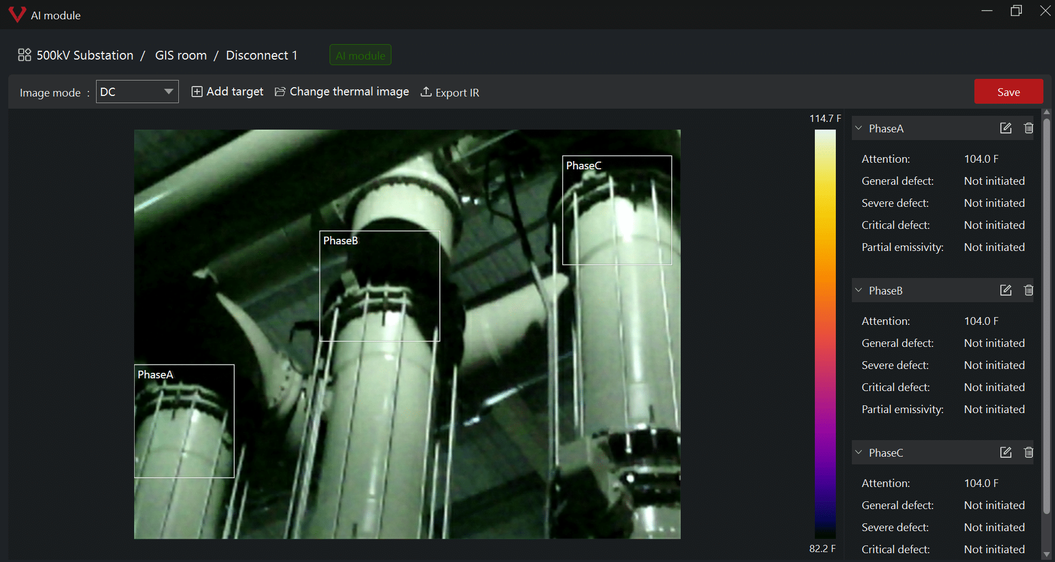Click Change thermal image label
Image resolution: width=1055 pixels, height=562 pixels.
pos(349,92)
